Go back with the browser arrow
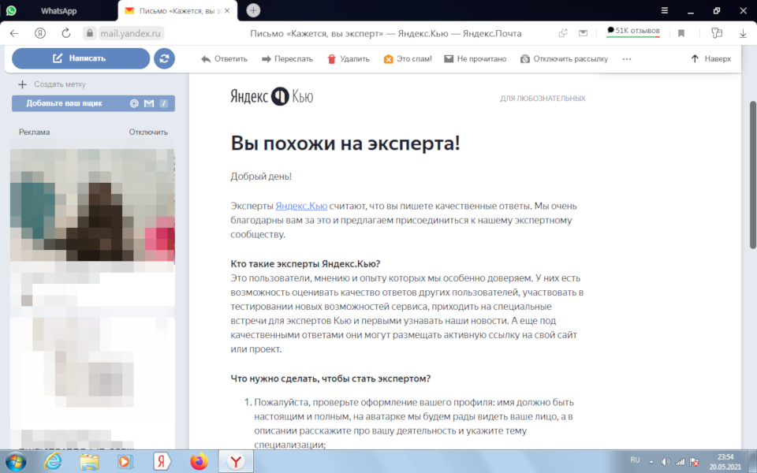757x473 pixels. pos(14,33)
